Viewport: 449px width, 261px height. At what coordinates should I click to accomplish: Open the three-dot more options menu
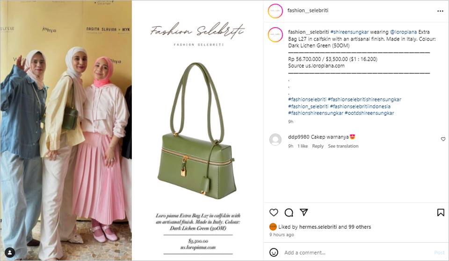tap(441, 11)
